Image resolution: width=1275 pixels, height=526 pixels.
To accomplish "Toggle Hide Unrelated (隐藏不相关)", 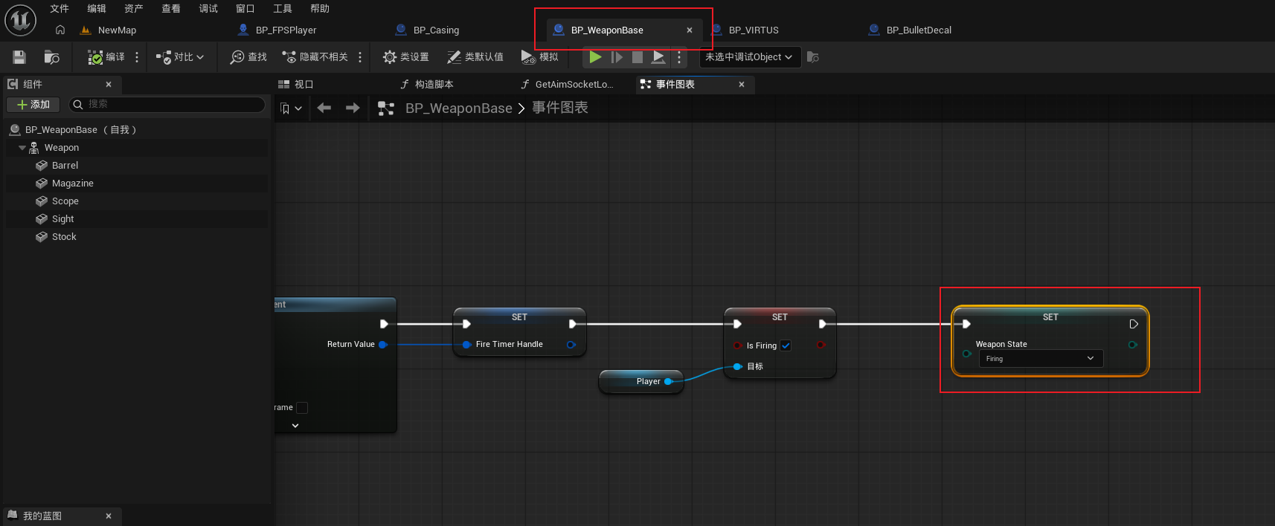I will coord(315,57).
